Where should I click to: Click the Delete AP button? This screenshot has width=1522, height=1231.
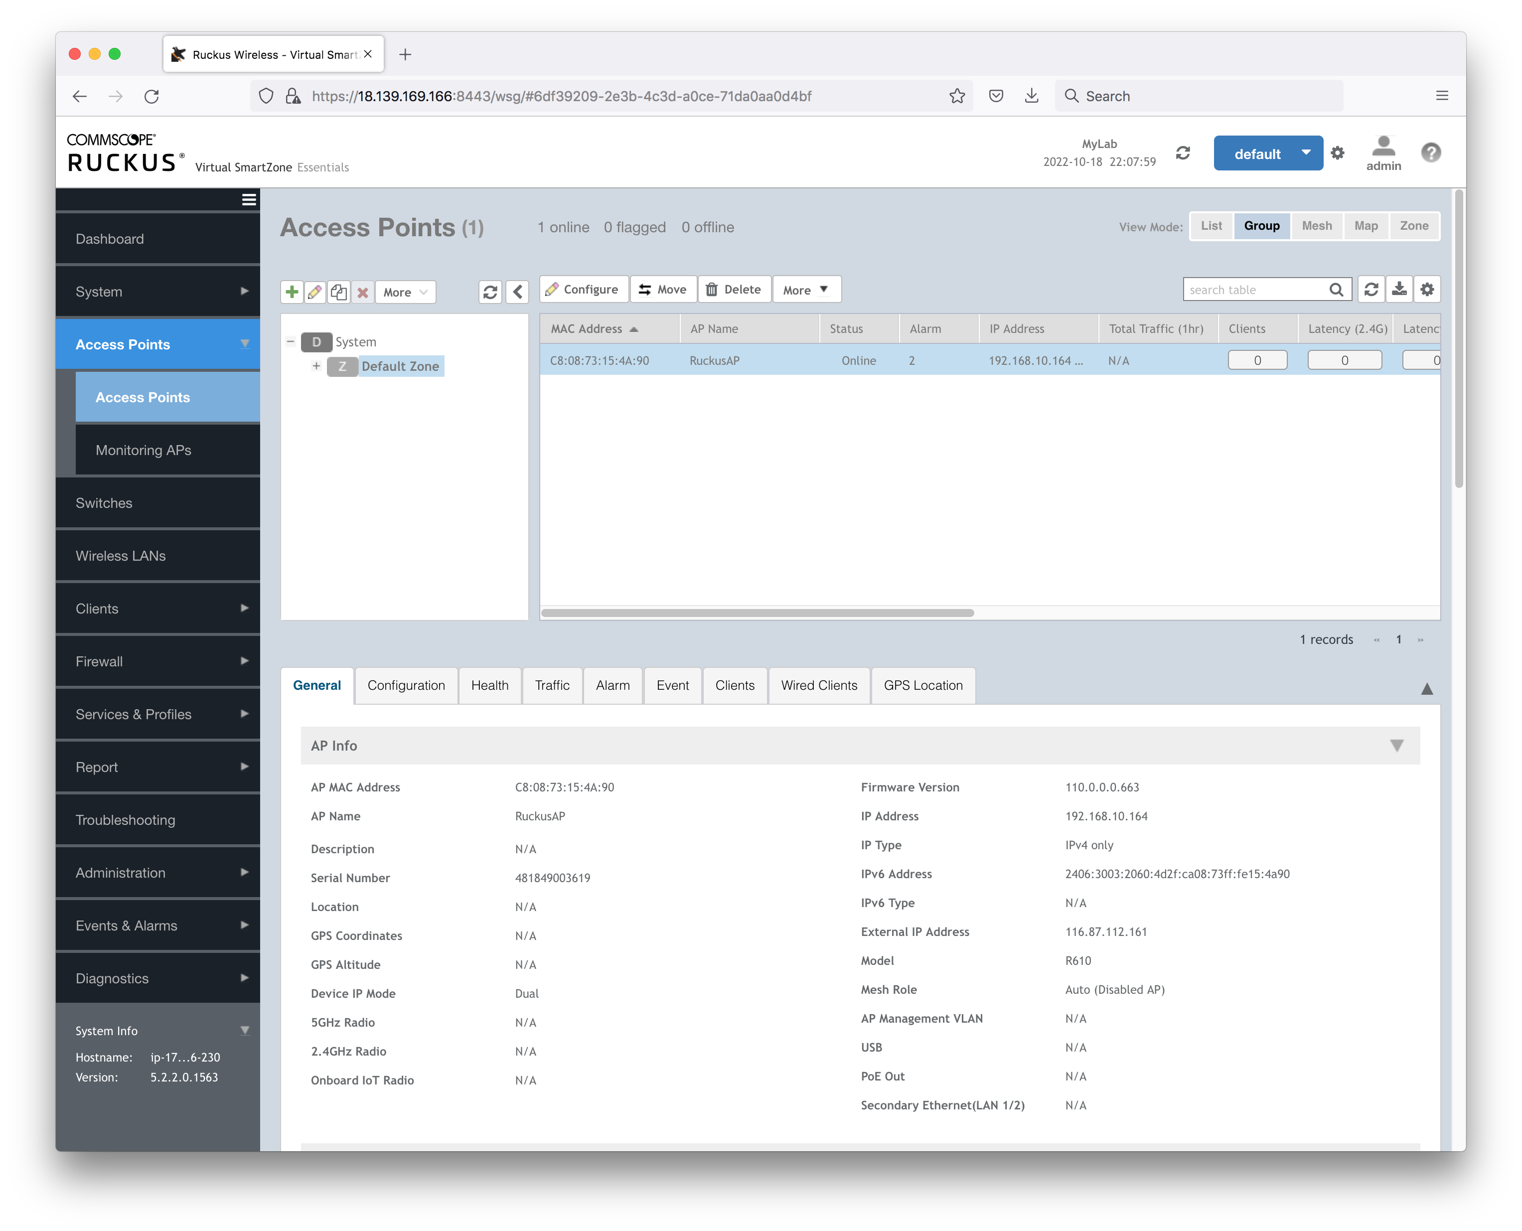click(x=735, y=290)
